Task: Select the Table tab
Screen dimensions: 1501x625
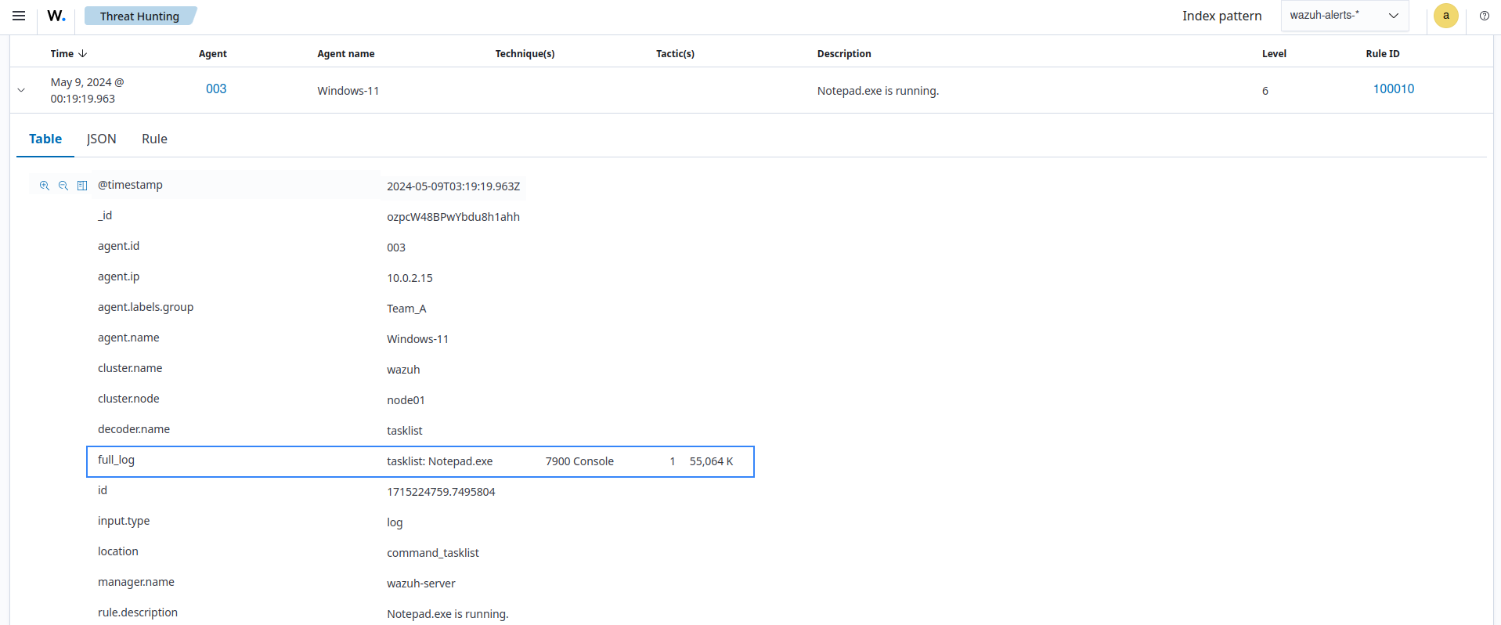Action: tap(45, 139)
